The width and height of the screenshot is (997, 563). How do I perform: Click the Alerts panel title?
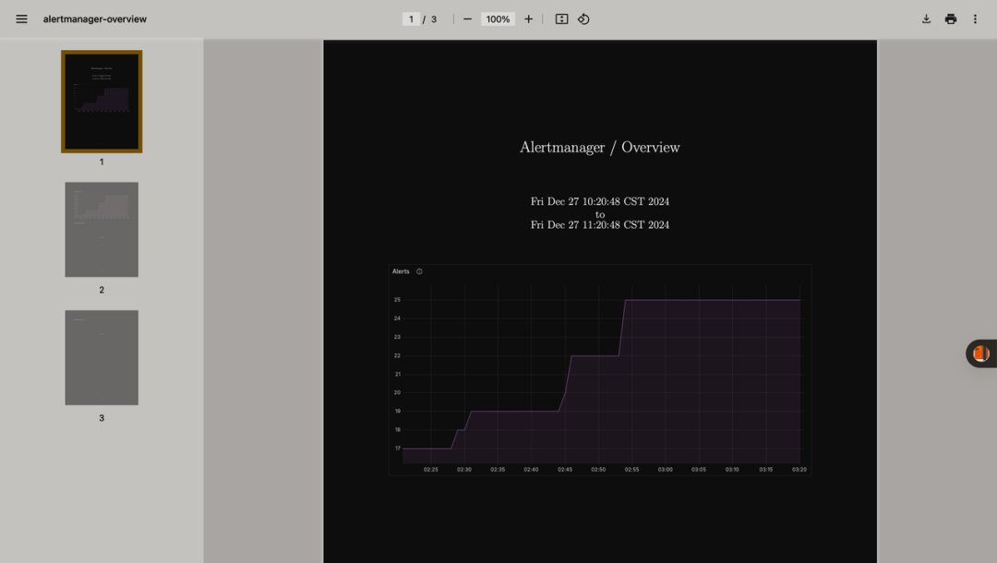coord(401,271)
